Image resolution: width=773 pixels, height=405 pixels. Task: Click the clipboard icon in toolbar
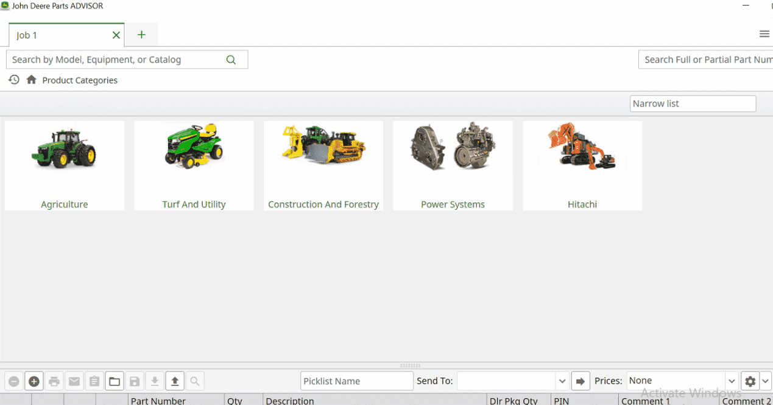[x=94, y=381]
